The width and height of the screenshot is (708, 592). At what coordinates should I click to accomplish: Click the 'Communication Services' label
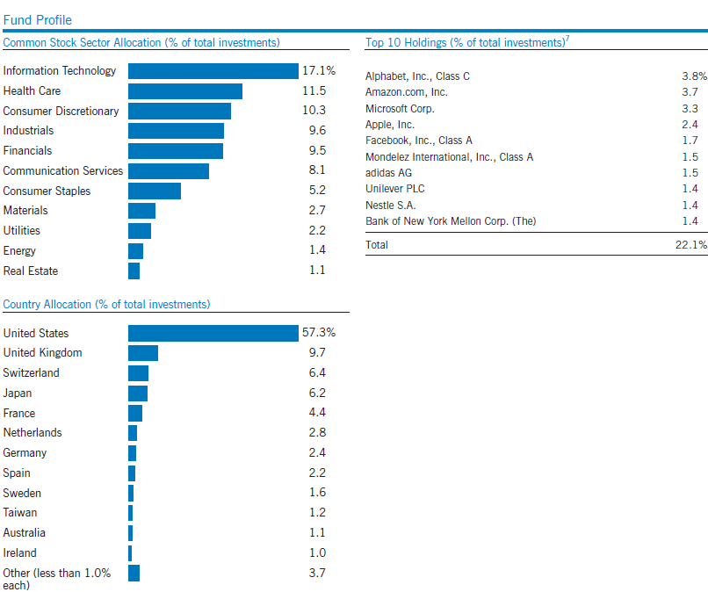62,170
